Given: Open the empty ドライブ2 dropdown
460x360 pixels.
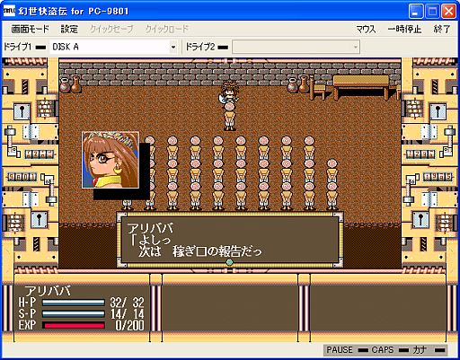Looking at the screenshot, I should pyautogui.click(x=296, y=47).
